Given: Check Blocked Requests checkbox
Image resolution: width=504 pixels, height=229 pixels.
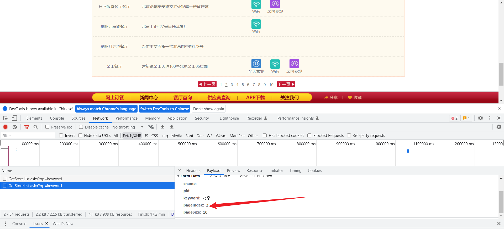Looking at the screenshot, I should [x=309, y=135].
